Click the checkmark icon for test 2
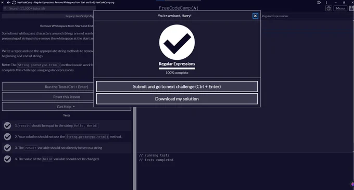Image resolution: width=354 pixels, height=190 pixels. tap(7, 136)
